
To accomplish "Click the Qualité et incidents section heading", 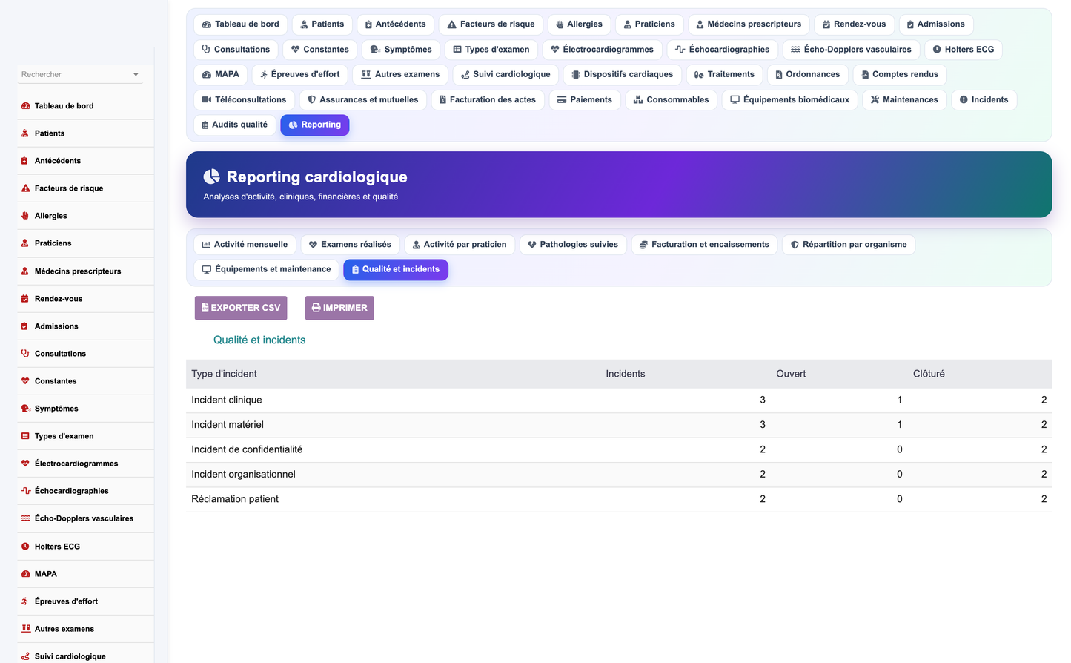I will (259, 340).
